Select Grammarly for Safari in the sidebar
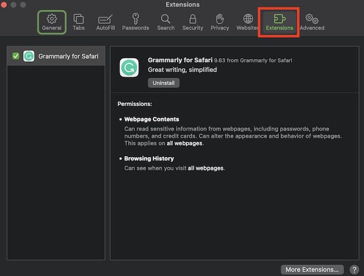364x276 pixels. (x=68, y=56)
